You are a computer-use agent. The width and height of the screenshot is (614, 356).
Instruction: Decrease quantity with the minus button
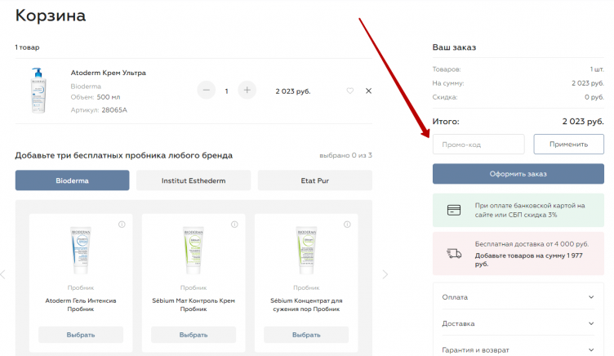pos(207,91)
